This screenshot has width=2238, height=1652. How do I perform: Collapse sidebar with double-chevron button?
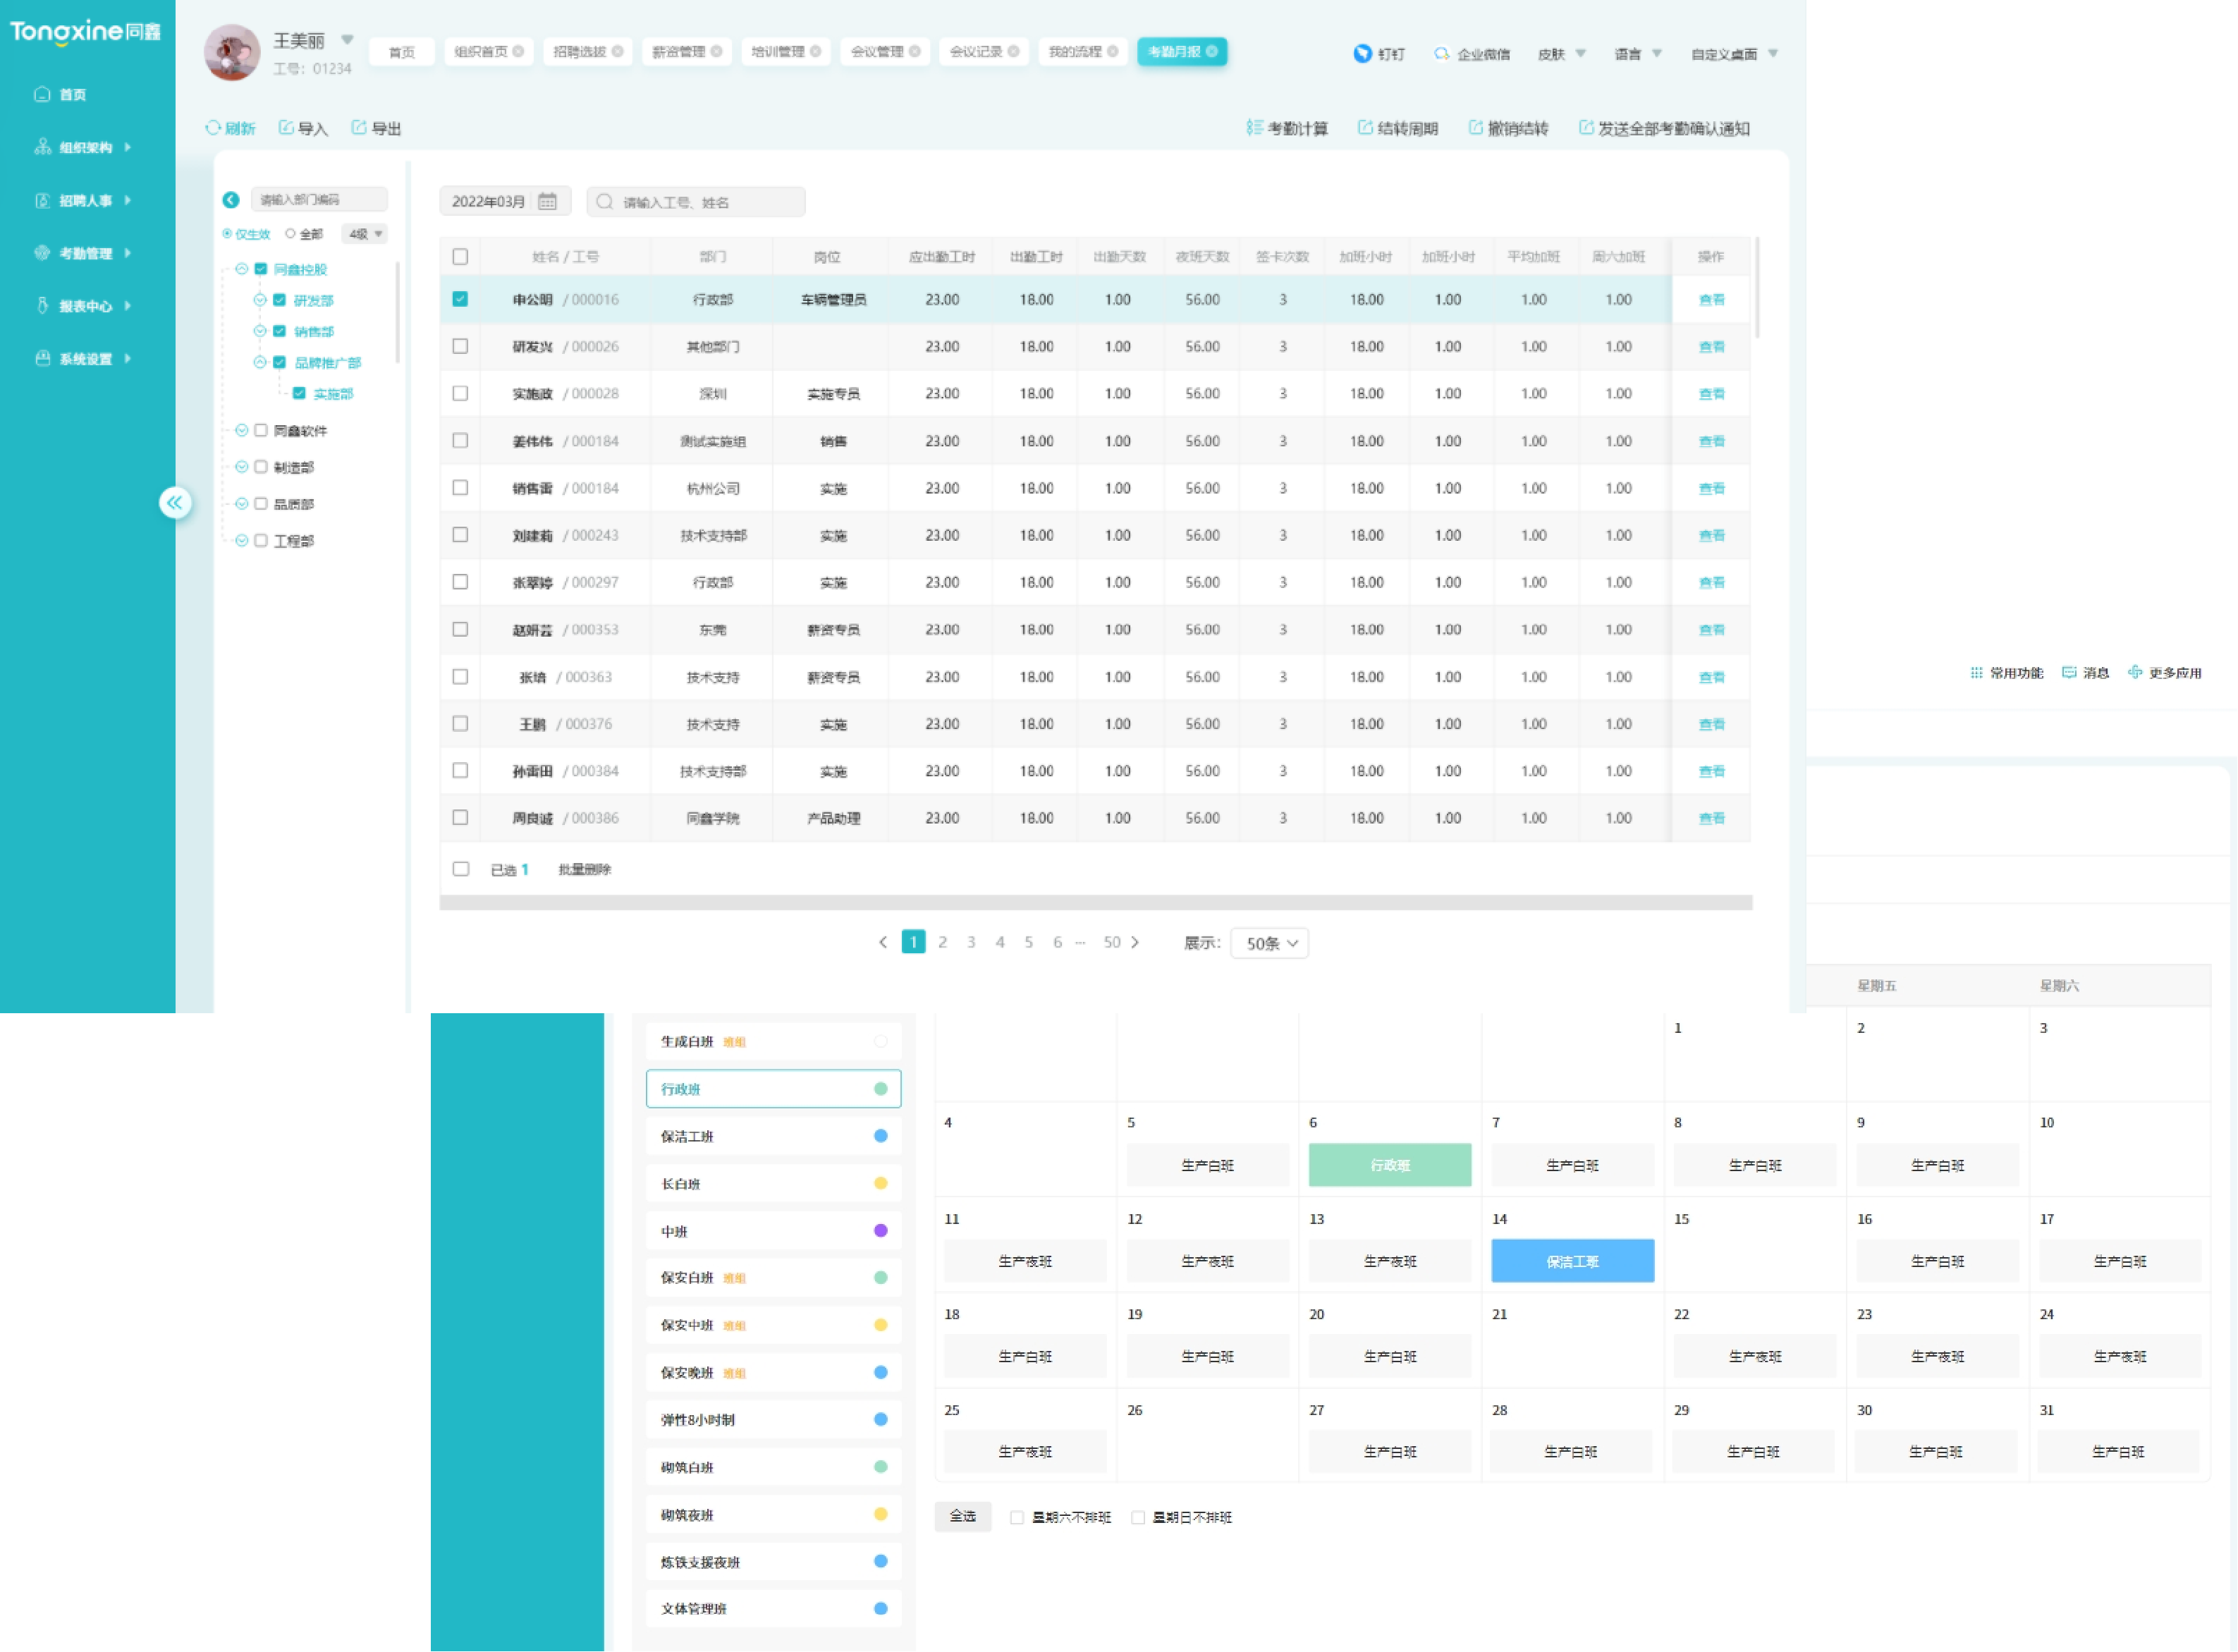[175, 503]
